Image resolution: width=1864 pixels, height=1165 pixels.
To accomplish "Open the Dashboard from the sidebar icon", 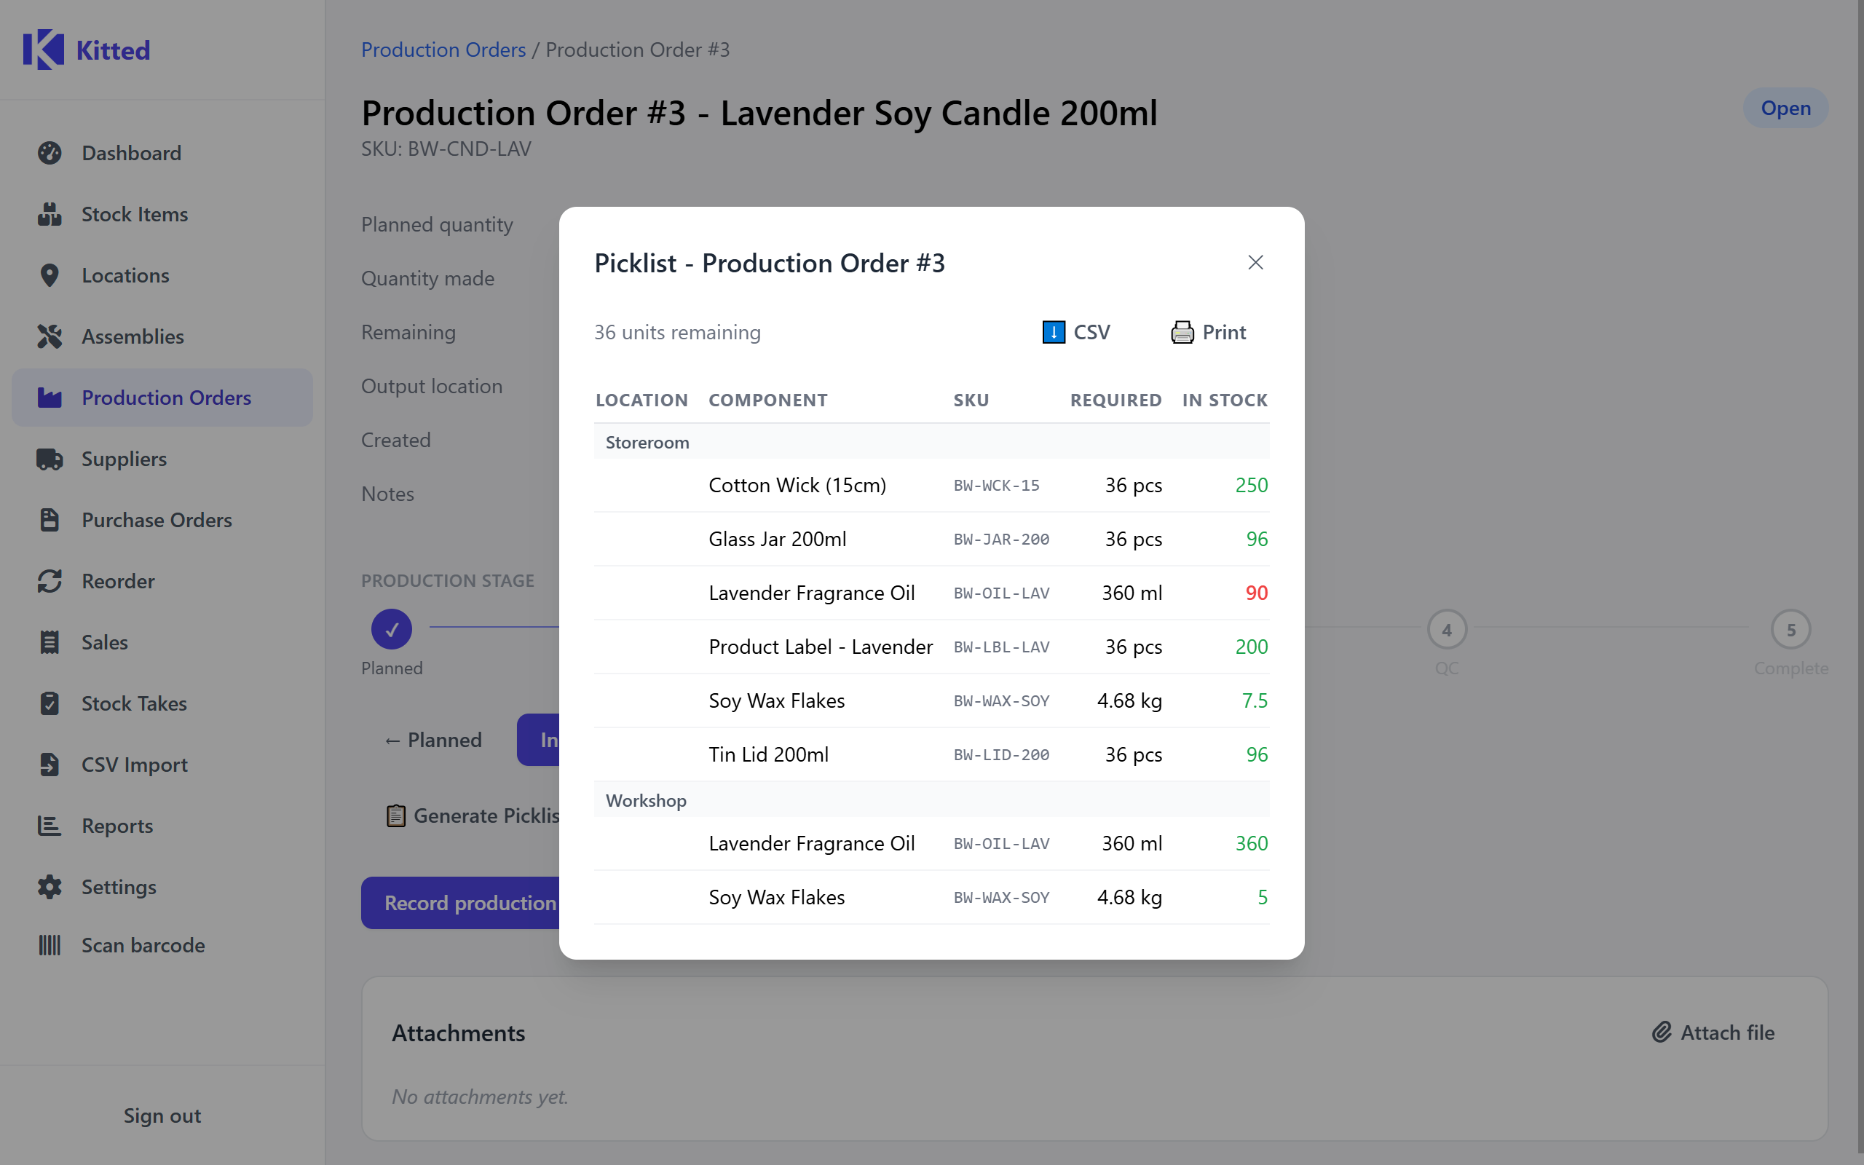I will click(x=50, y=153).
